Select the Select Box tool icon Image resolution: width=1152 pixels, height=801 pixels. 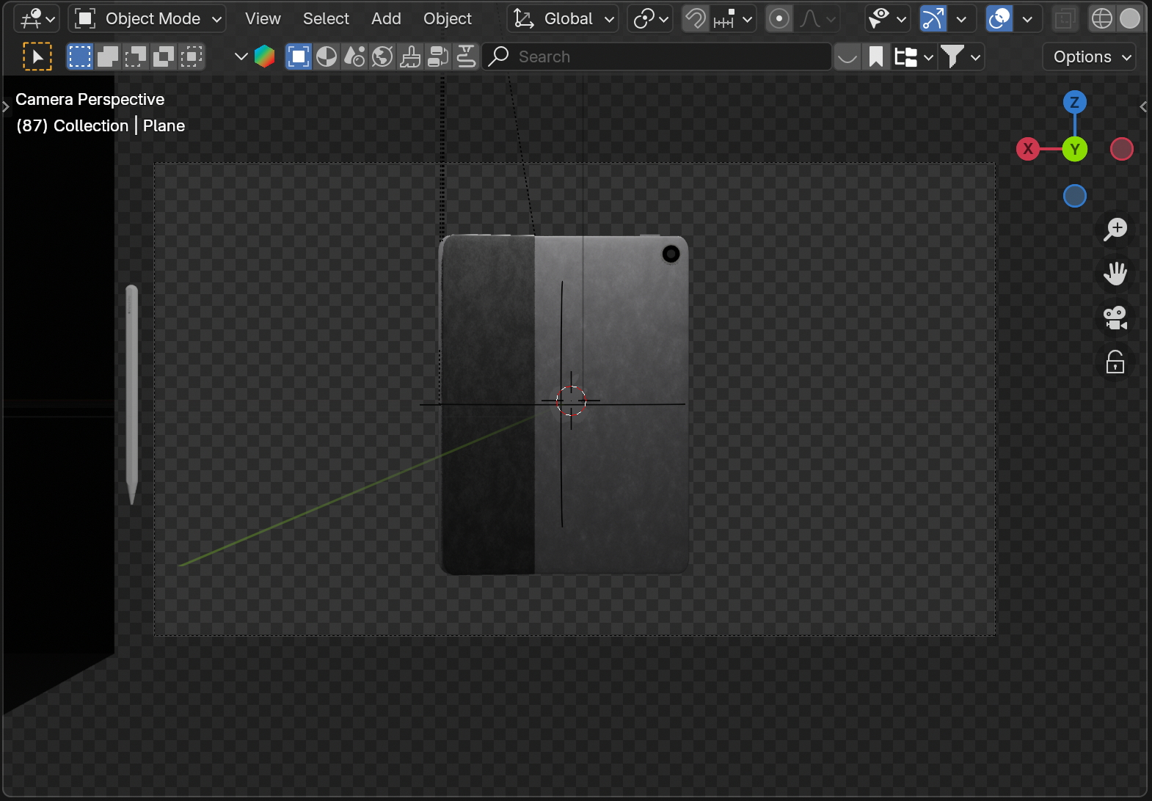[37, 56]
